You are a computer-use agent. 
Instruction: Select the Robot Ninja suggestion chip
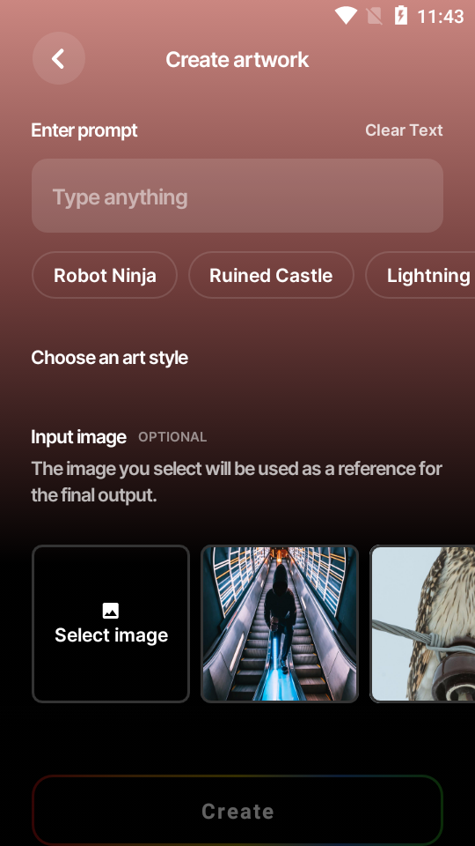pyautogui.click(x=105, y=275)
